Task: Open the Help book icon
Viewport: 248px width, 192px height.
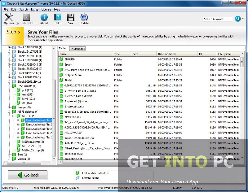Action: [57, 17]
